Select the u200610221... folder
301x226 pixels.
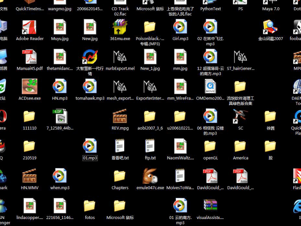(x=180, y=116)
